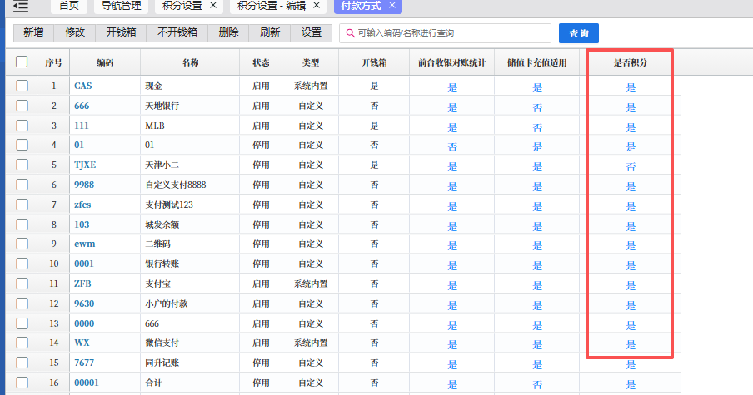
Task: Click the 不开钱箱 button
Action: [177, 32]
